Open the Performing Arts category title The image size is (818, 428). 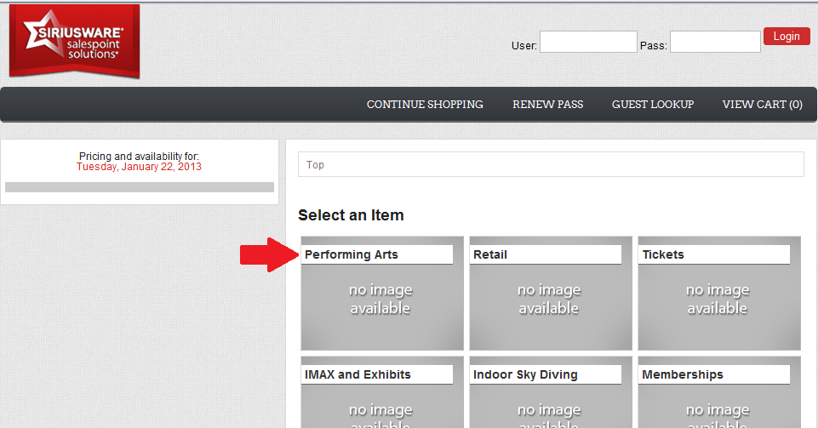(352, 254)
